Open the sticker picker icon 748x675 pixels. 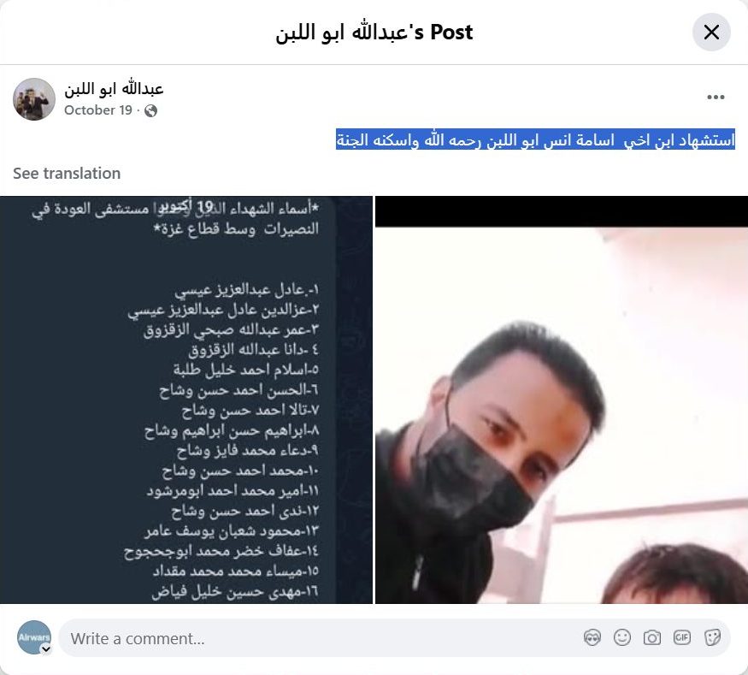tap(712, 637)
